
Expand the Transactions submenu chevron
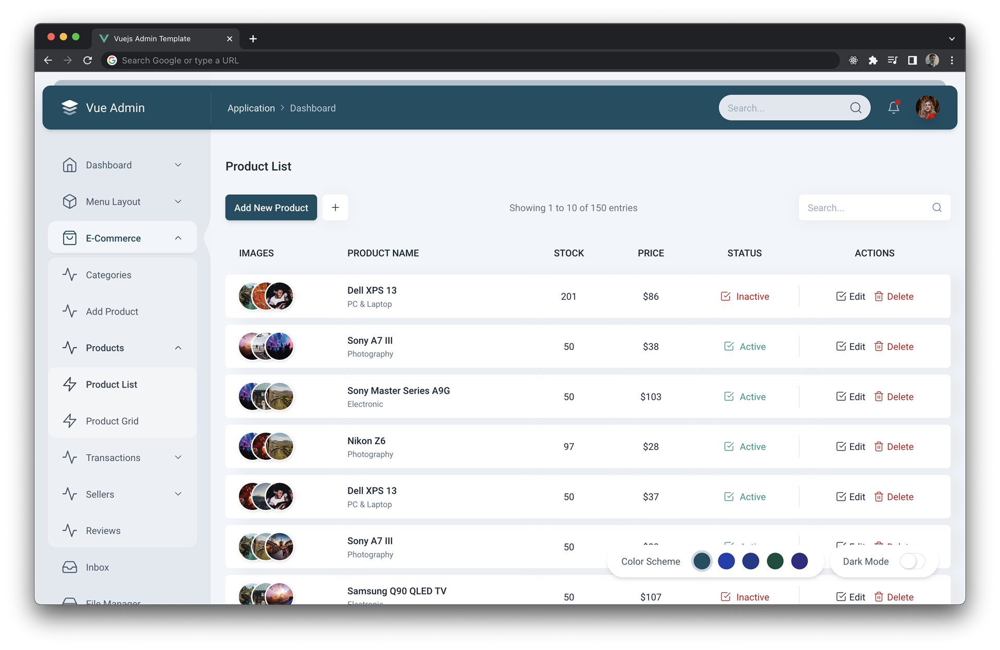coord(178,457)
